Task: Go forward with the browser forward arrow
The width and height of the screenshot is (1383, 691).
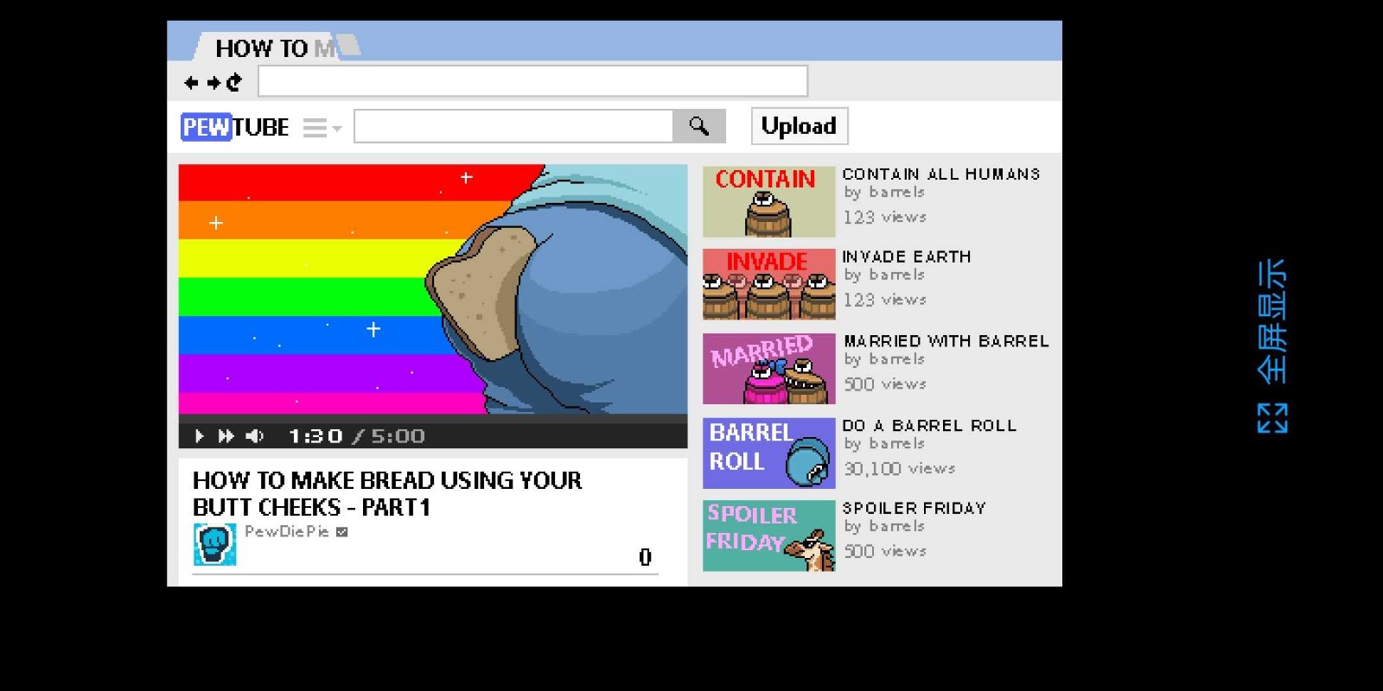Action: 213,82
